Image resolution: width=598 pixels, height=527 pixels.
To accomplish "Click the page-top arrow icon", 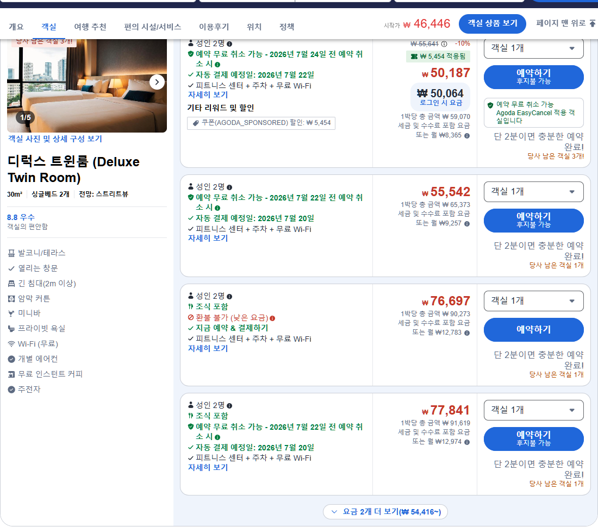I will point(592,23).
